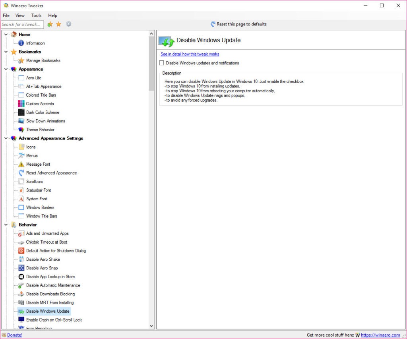Click the Dark Color Scheme black icon
The width and height of the screenshot is (407, 339).
(x=21, y=112)
